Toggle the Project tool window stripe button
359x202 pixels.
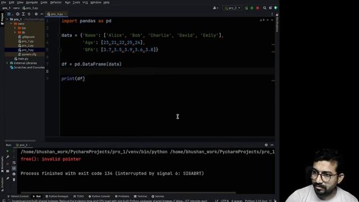[x=2, y=19]
